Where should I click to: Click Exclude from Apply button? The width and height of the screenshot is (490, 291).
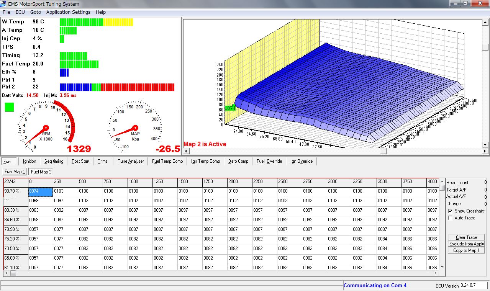[x=466, y=244]
